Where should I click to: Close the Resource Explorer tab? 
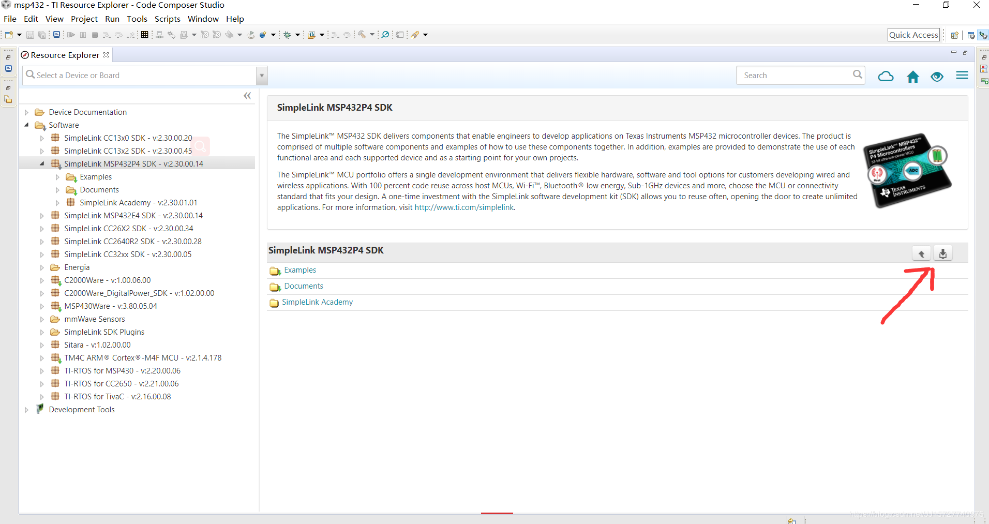[106, 55]
